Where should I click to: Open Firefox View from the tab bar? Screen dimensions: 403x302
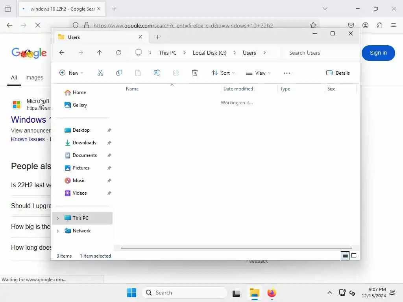pyautogui.click(x=8, y=9)
